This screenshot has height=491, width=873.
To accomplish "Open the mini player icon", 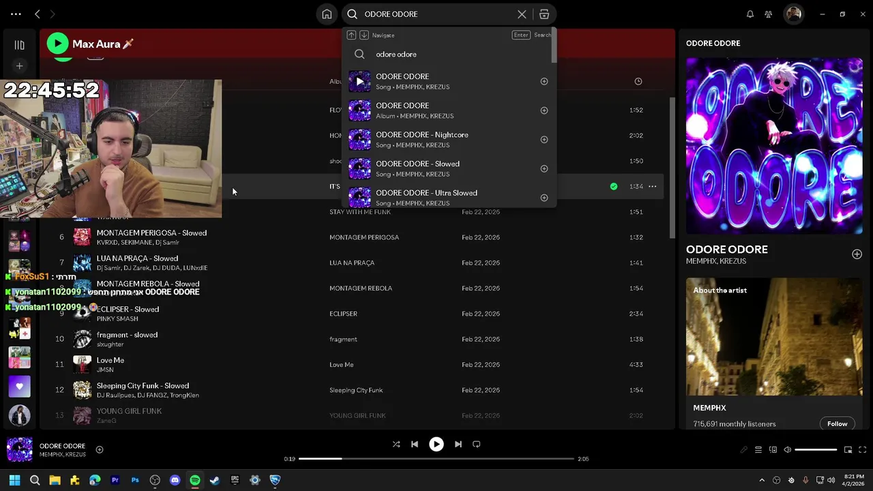I will coord(848,450).
